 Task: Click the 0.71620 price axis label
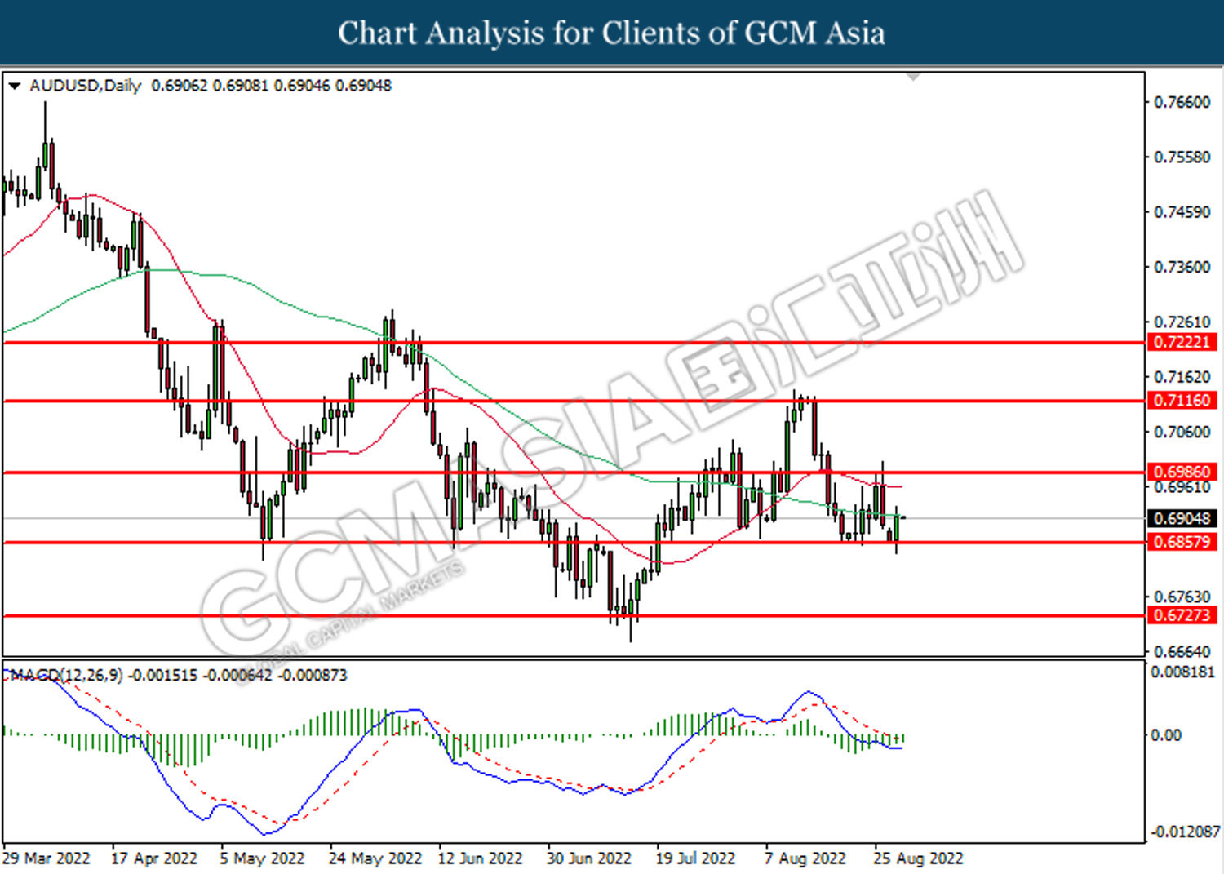(1182, 377)
